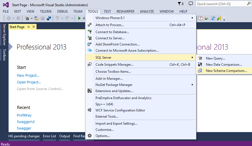The height and width of the screenshot is (146, 252).
Task: Open the Toolbox side tab
Action: [4, 55]
